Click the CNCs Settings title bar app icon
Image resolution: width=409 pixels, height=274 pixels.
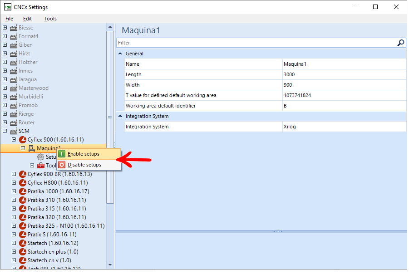click(x=8, y=7)
